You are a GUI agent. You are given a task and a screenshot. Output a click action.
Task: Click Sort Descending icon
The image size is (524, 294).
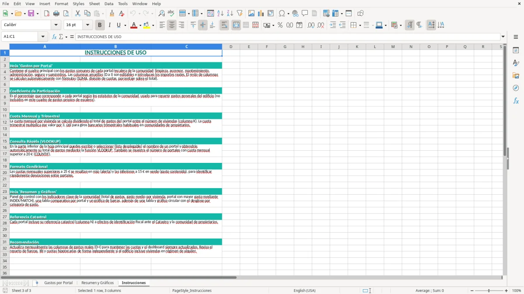[230, 14]
